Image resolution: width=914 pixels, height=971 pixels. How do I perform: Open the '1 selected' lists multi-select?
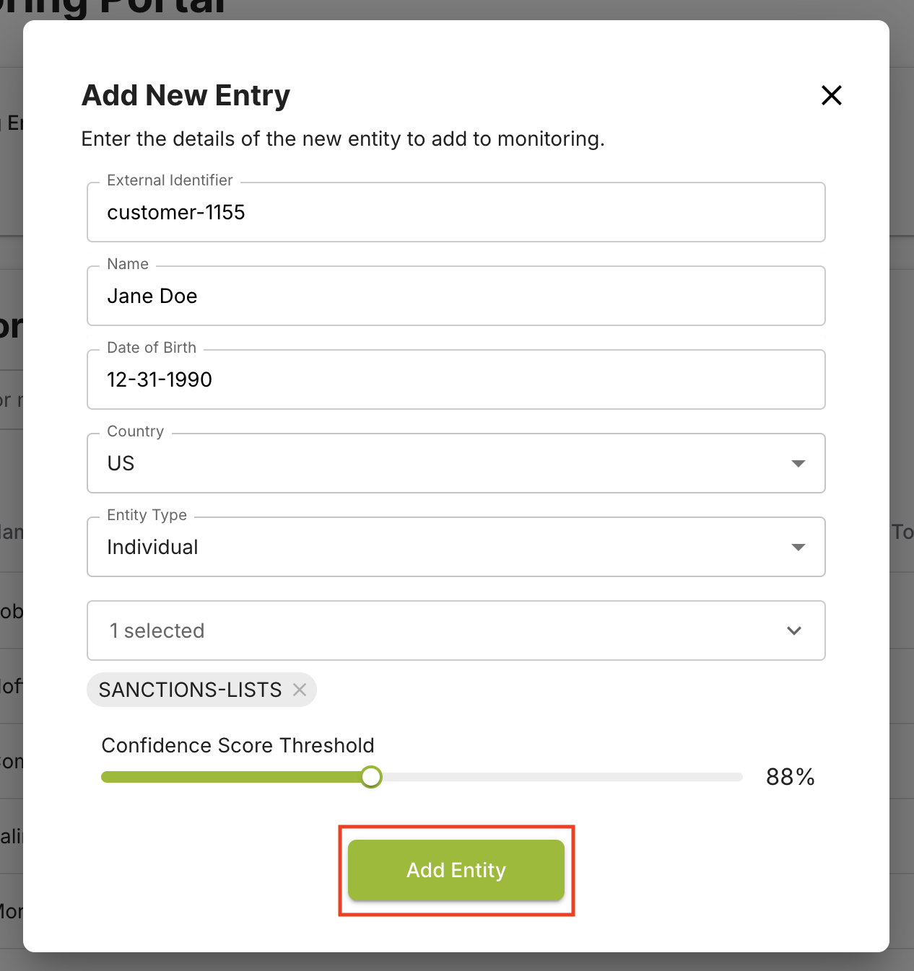click(x=456, y=631)
